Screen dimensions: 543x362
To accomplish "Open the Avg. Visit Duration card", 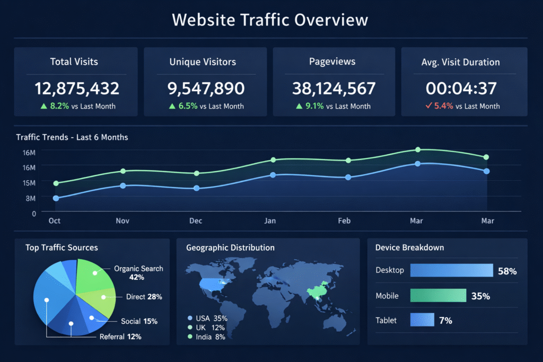I will click(x=464, y=82).
